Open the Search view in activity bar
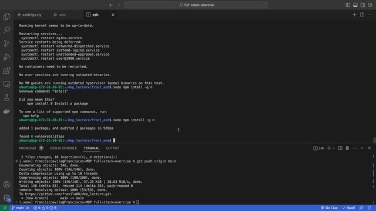 point(6,30)
